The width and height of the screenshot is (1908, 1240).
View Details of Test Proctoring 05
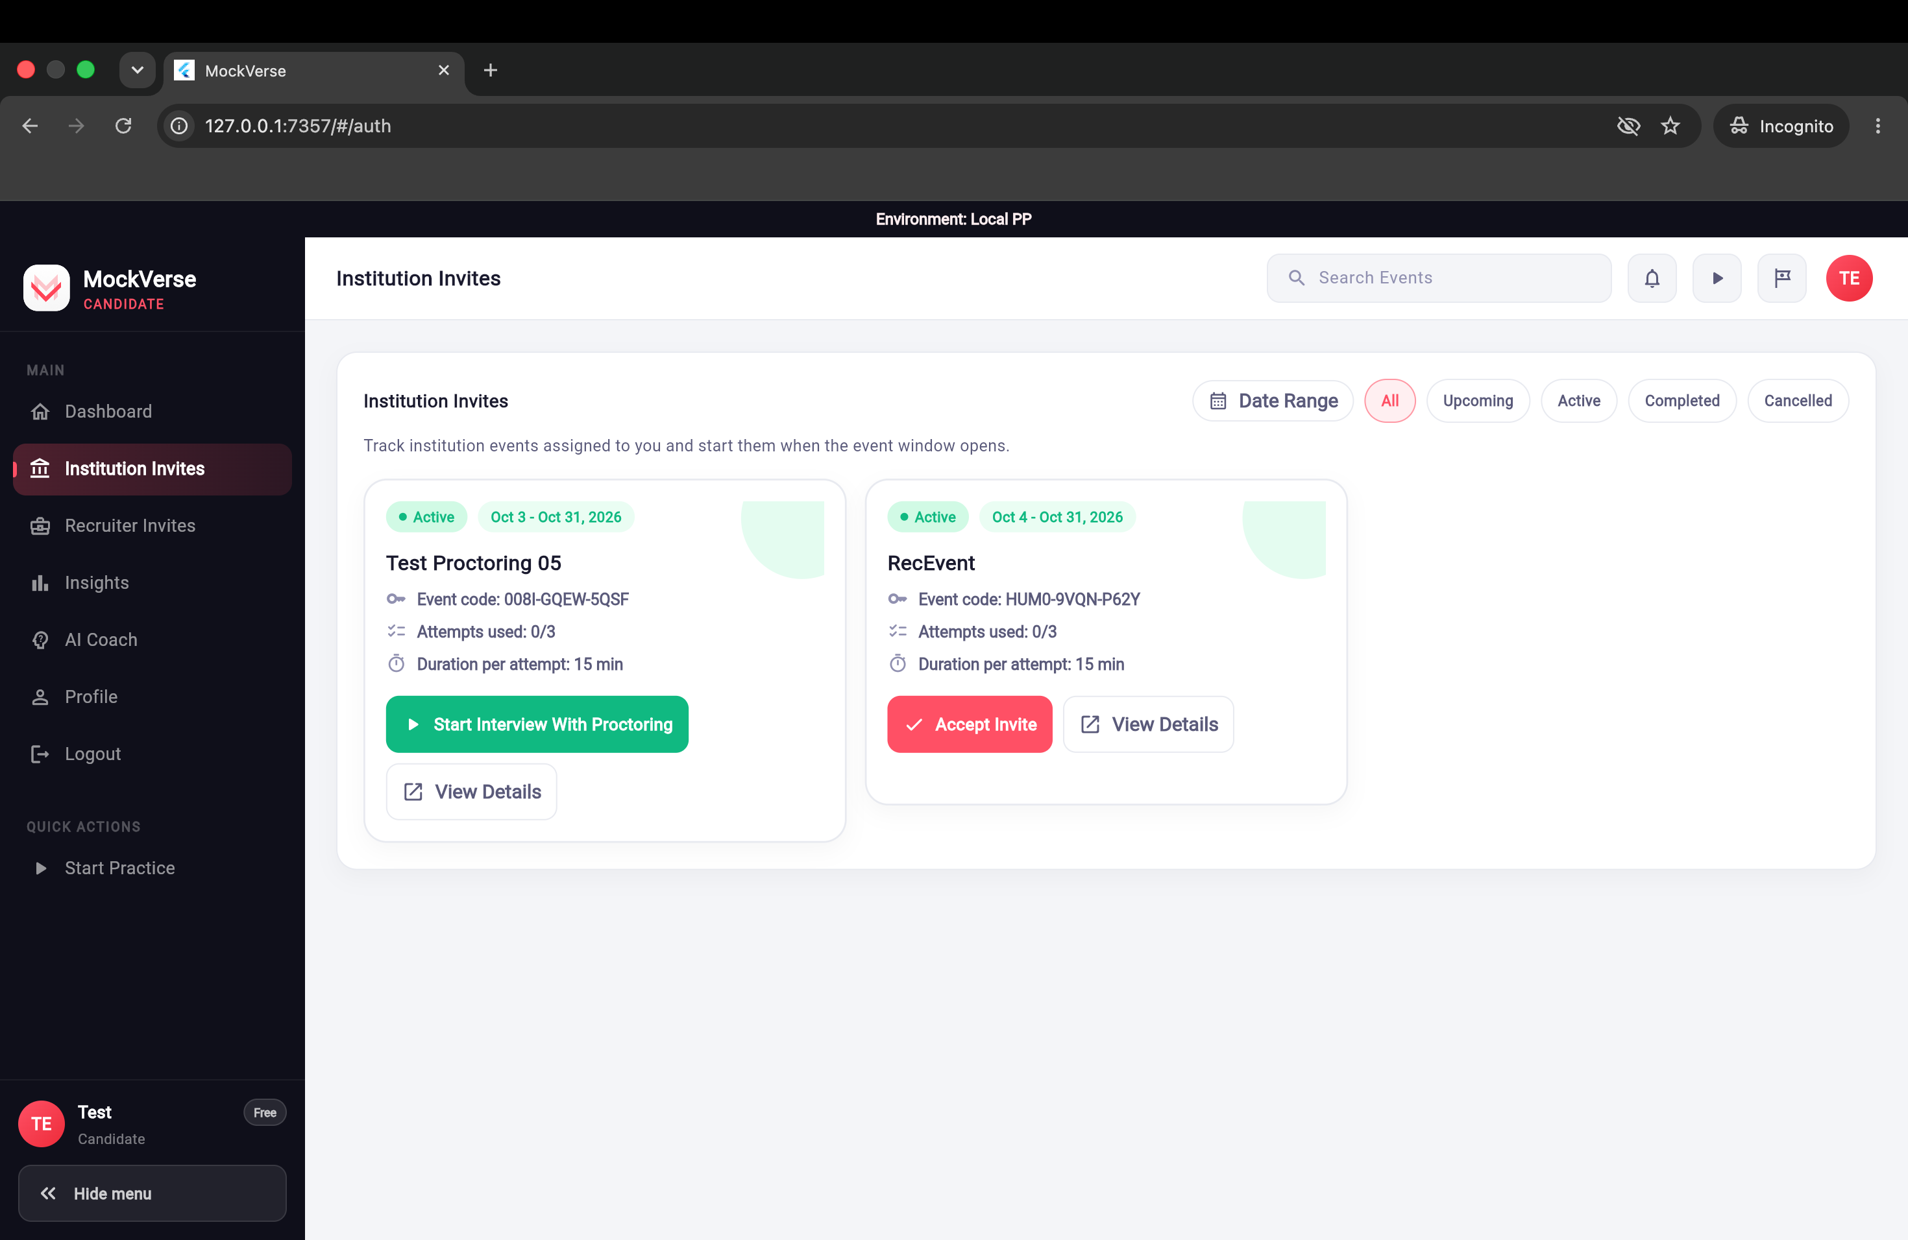coord(471,791)
